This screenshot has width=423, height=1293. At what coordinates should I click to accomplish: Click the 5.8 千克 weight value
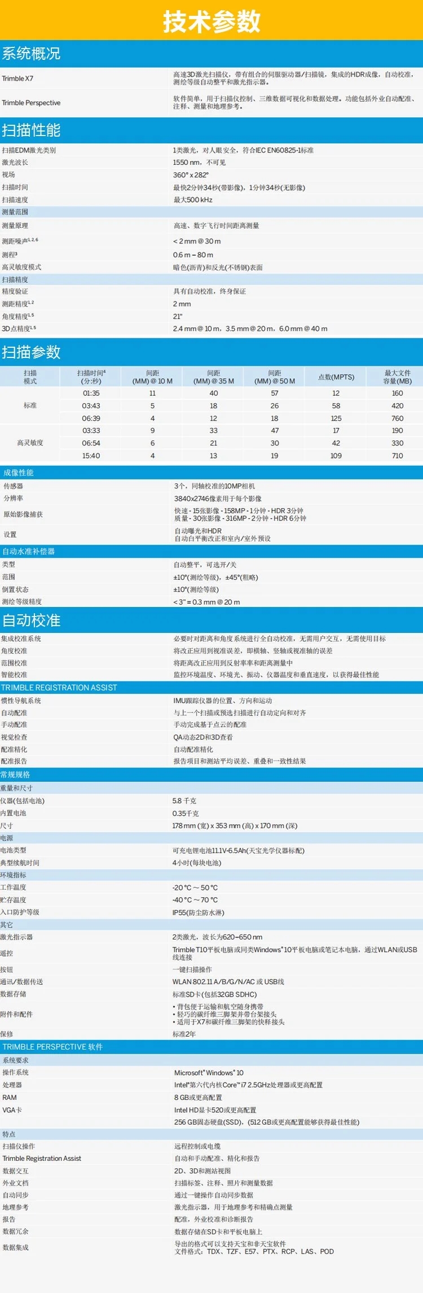(184, 801)
